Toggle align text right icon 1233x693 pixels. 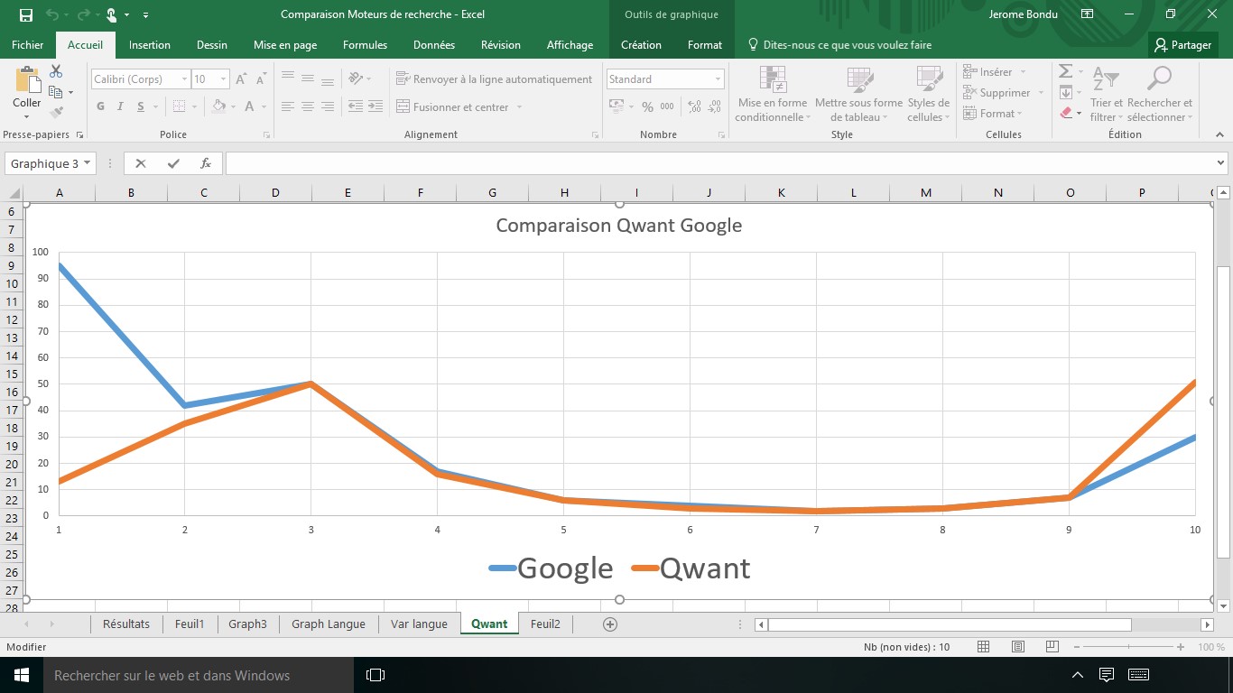328,106
